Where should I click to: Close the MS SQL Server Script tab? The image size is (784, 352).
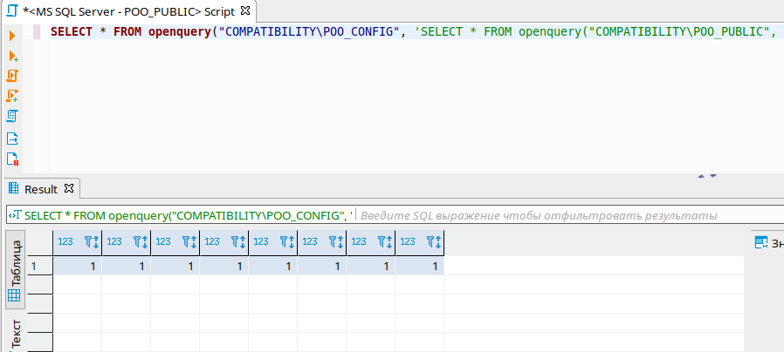(245, 10)
